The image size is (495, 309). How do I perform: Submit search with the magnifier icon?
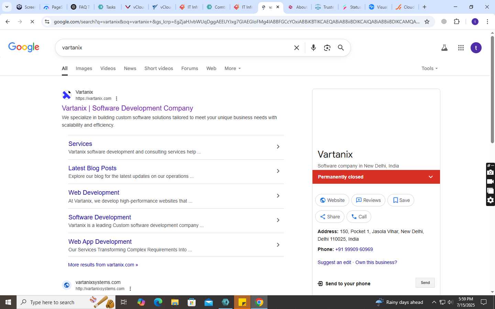[341, 48]
